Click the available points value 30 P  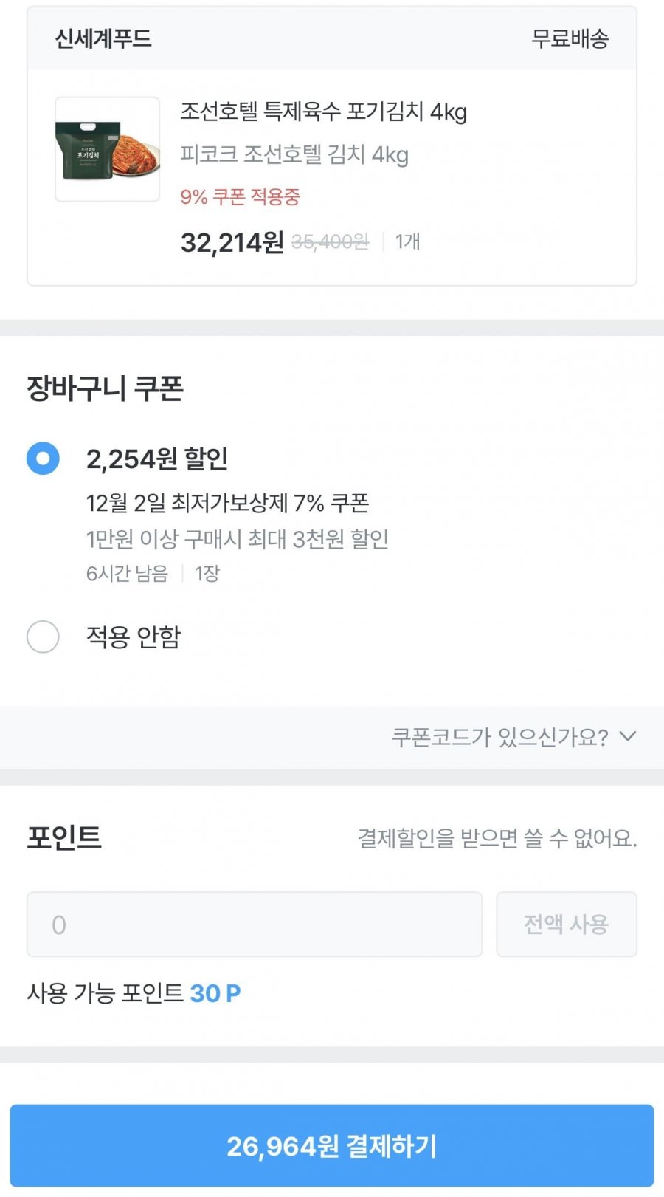tap(215, 993)
